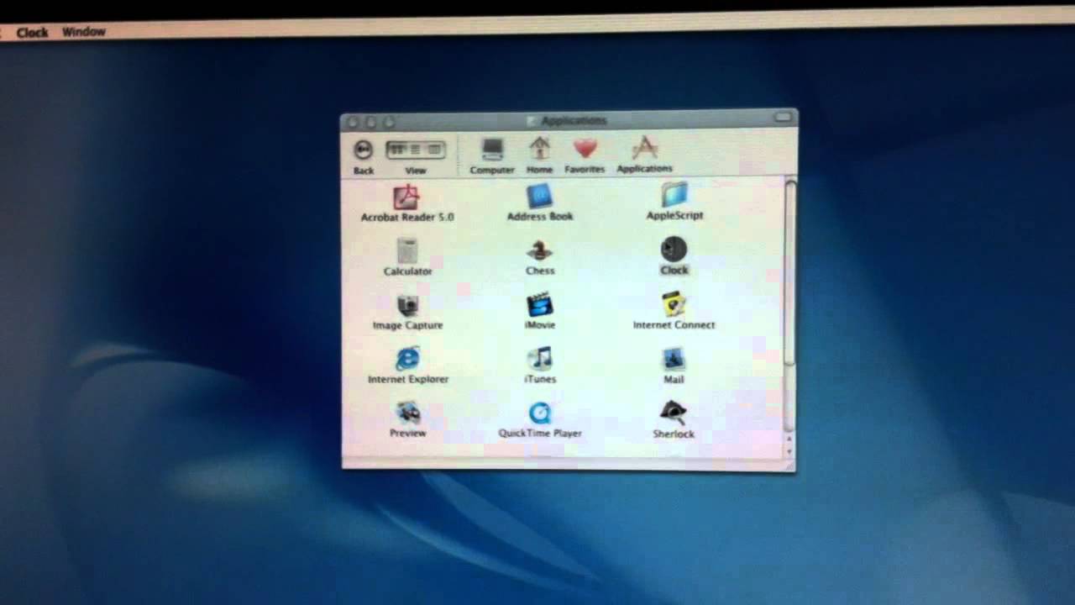The image size is (1075, 605).
Task: Open the Acrobat Reader 5.0 icon
Action: click(407, 197)
